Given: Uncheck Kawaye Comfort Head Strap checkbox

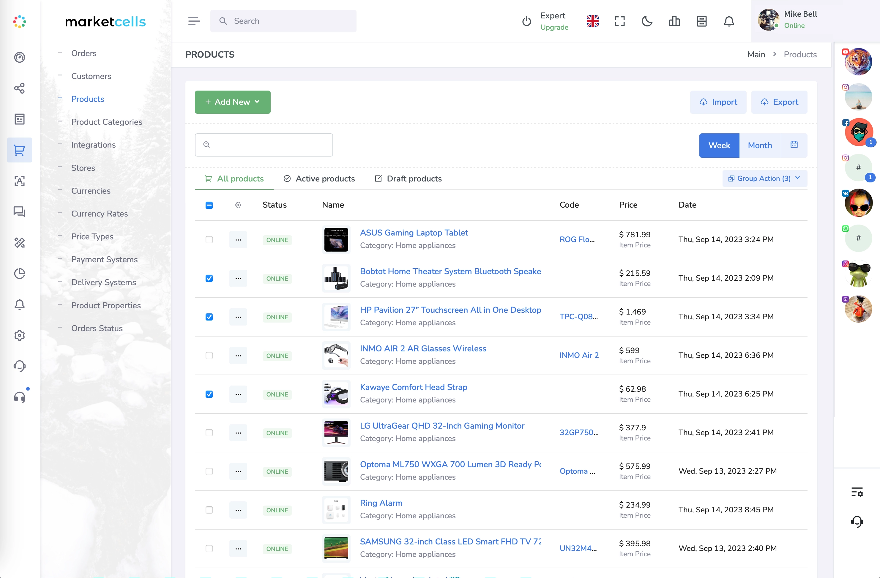Looking at the screenshot, I should pyautogui.click(x=209, y=394).
